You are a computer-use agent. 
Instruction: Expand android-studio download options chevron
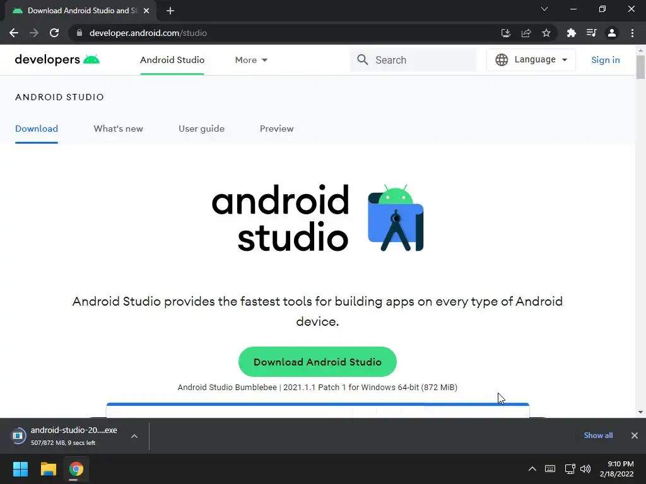click(134, 436)
